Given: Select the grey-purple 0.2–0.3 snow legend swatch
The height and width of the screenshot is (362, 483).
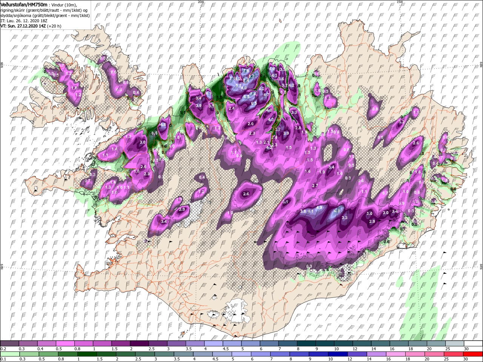Looking at the screenshot, I should (9, 343).
